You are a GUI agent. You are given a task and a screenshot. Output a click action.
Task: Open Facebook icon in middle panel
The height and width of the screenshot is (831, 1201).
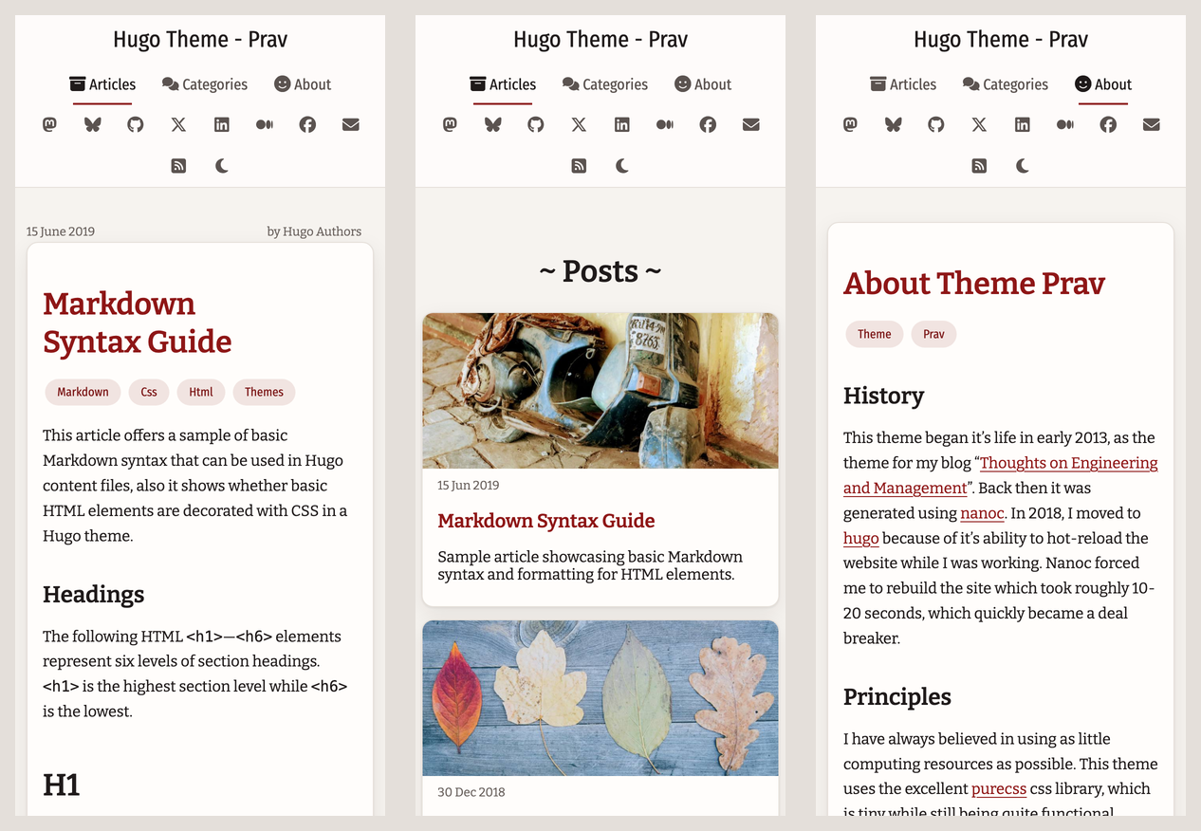coord(708,124)
